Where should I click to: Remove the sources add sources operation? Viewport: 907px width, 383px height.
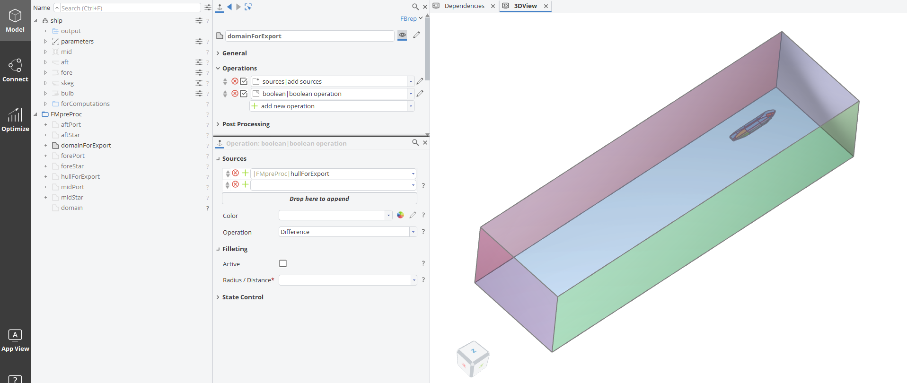point(235,81)
